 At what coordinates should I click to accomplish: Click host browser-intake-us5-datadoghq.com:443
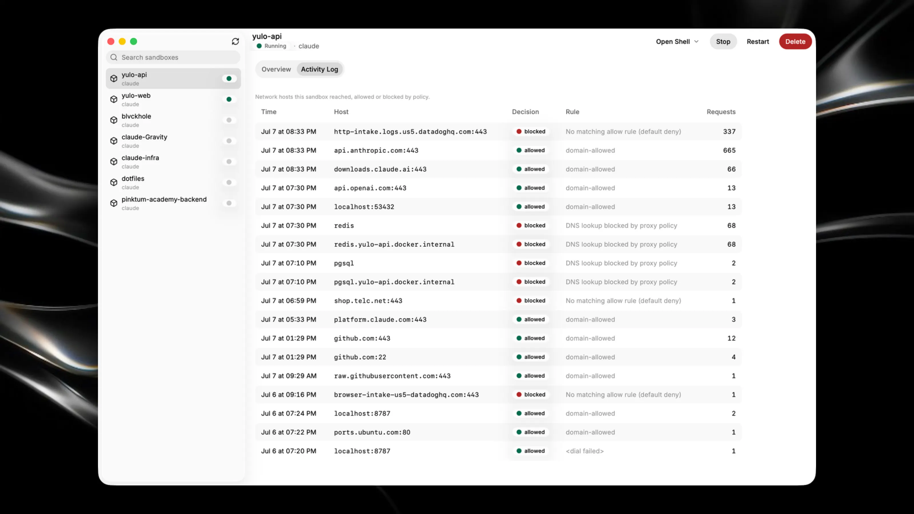point(406,395)
